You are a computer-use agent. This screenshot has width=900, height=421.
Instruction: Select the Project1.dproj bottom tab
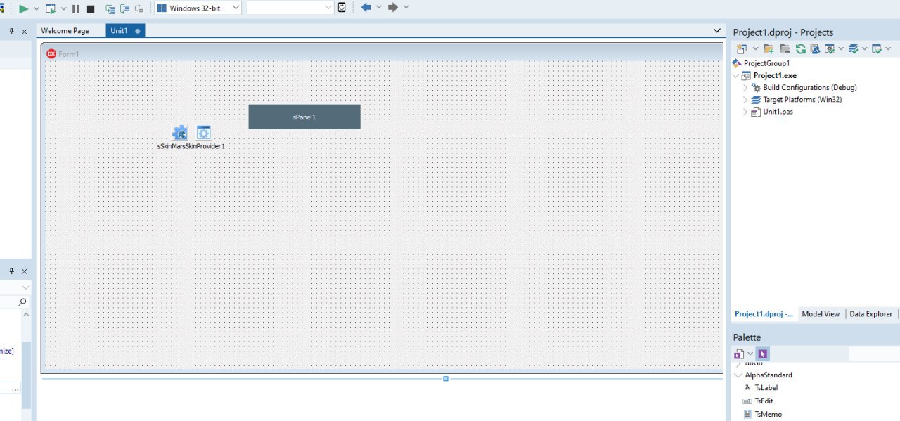point(764,314)
